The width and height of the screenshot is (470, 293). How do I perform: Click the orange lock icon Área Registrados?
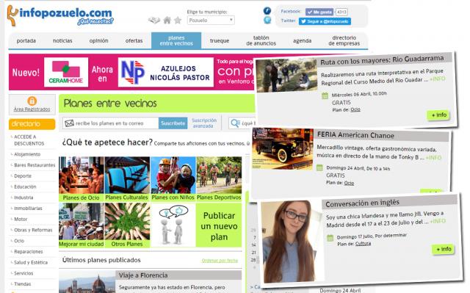coord(32,101)
